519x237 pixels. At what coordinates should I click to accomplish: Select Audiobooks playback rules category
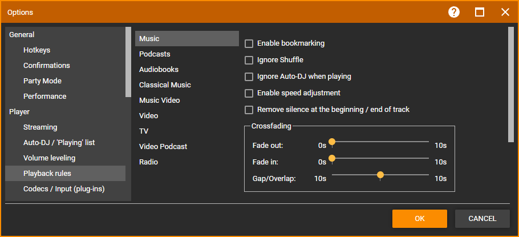(159, 70)
